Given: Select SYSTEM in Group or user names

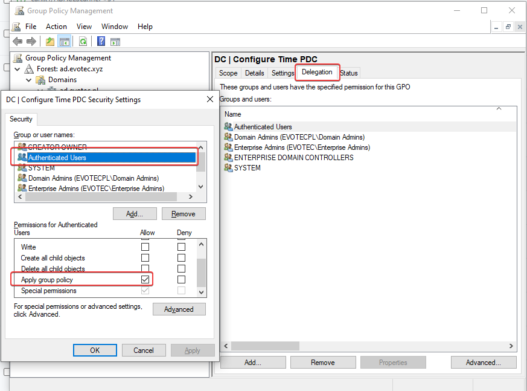Looking at the screenshot, I should [x=42, y=168].
